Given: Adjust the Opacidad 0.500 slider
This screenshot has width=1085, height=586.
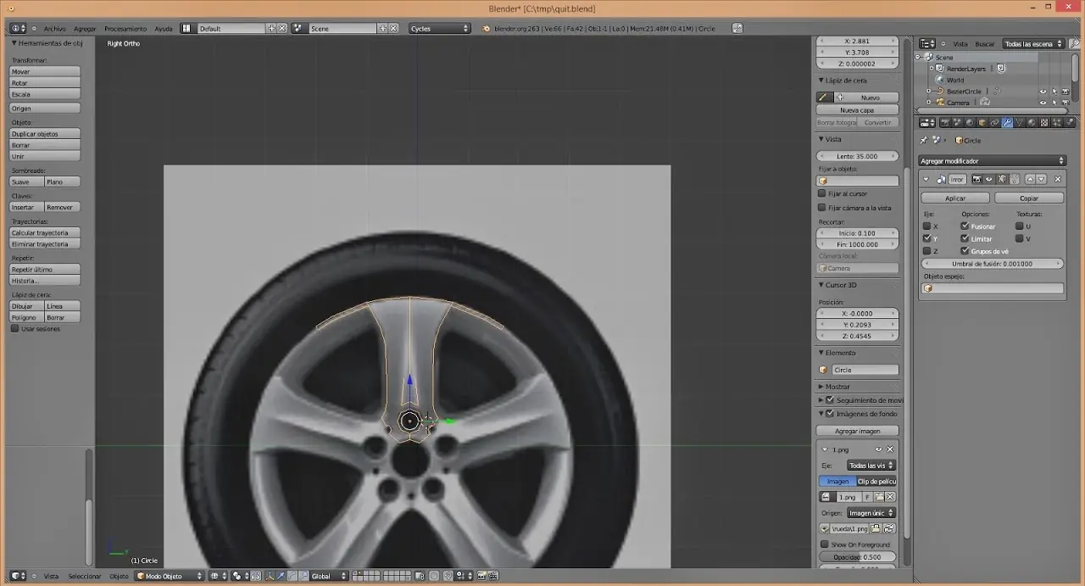Looking at the screenshot, I should click(858, 557).
